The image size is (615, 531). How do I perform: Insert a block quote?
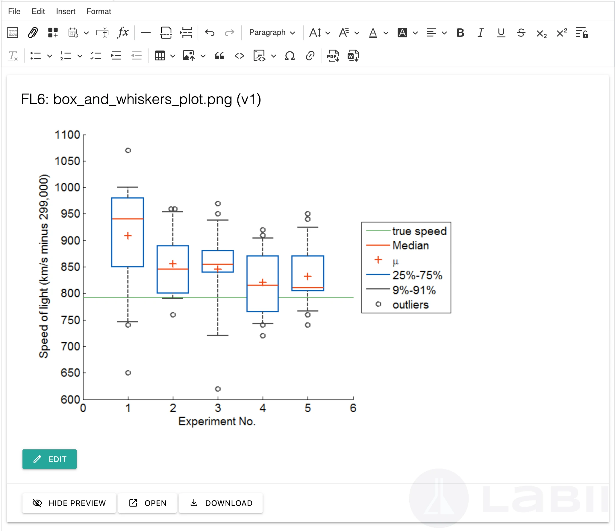pyautogui.click(x=219, y=56)
